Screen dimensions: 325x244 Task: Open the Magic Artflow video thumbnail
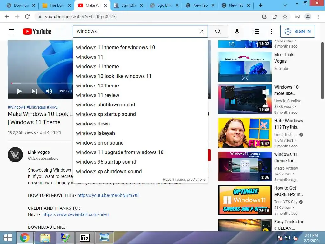click(245, 166)
